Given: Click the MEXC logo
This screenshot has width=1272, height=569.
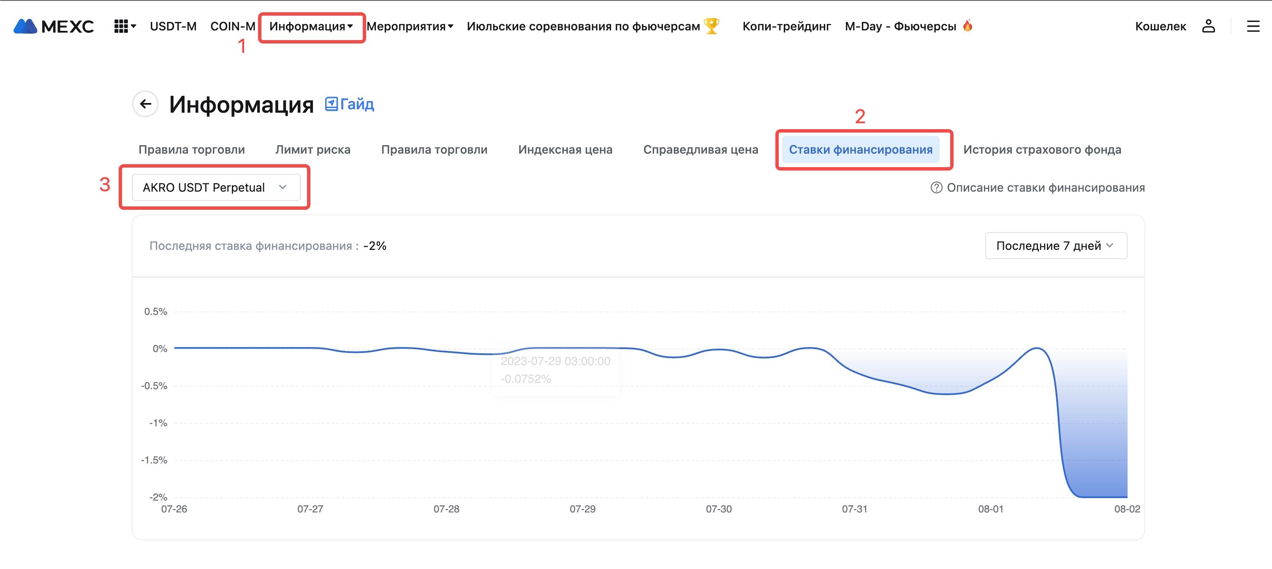Looking at the screenshot, I should point(53,26).
